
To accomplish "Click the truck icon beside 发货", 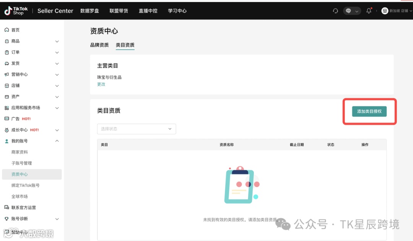I will pos(7,63).
